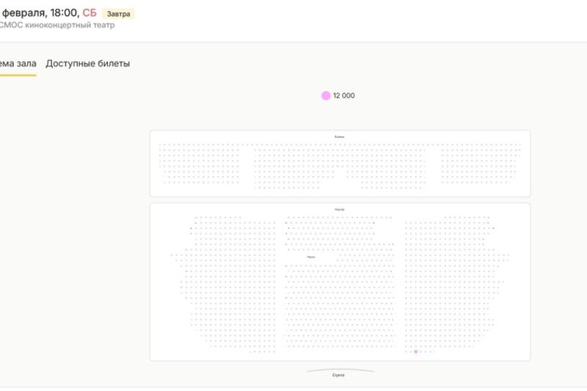587x391 pixels.
Task: Click the pink 12 000 price circle
Action: coord(326,95)
